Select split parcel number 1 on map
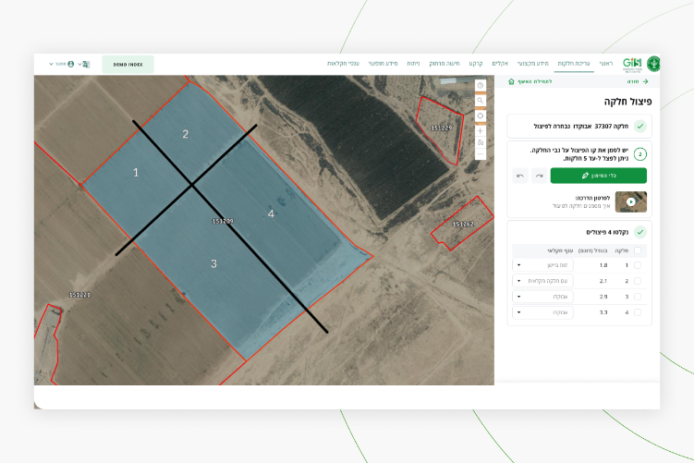 [x=136, y=173]
